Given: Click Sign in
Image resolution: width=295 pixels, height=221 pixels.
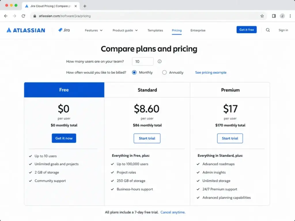Looking at the screenshot, I should tap(283, 30).
